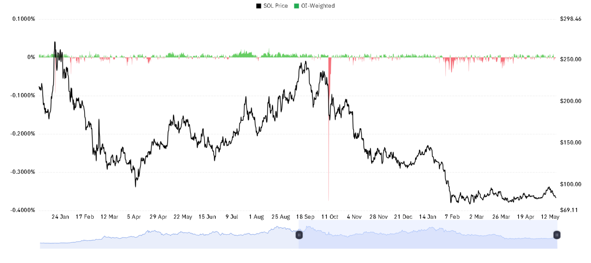591x263 pixels.
Task: Click the $200.00 price axis label
Action: pos(571,101)
